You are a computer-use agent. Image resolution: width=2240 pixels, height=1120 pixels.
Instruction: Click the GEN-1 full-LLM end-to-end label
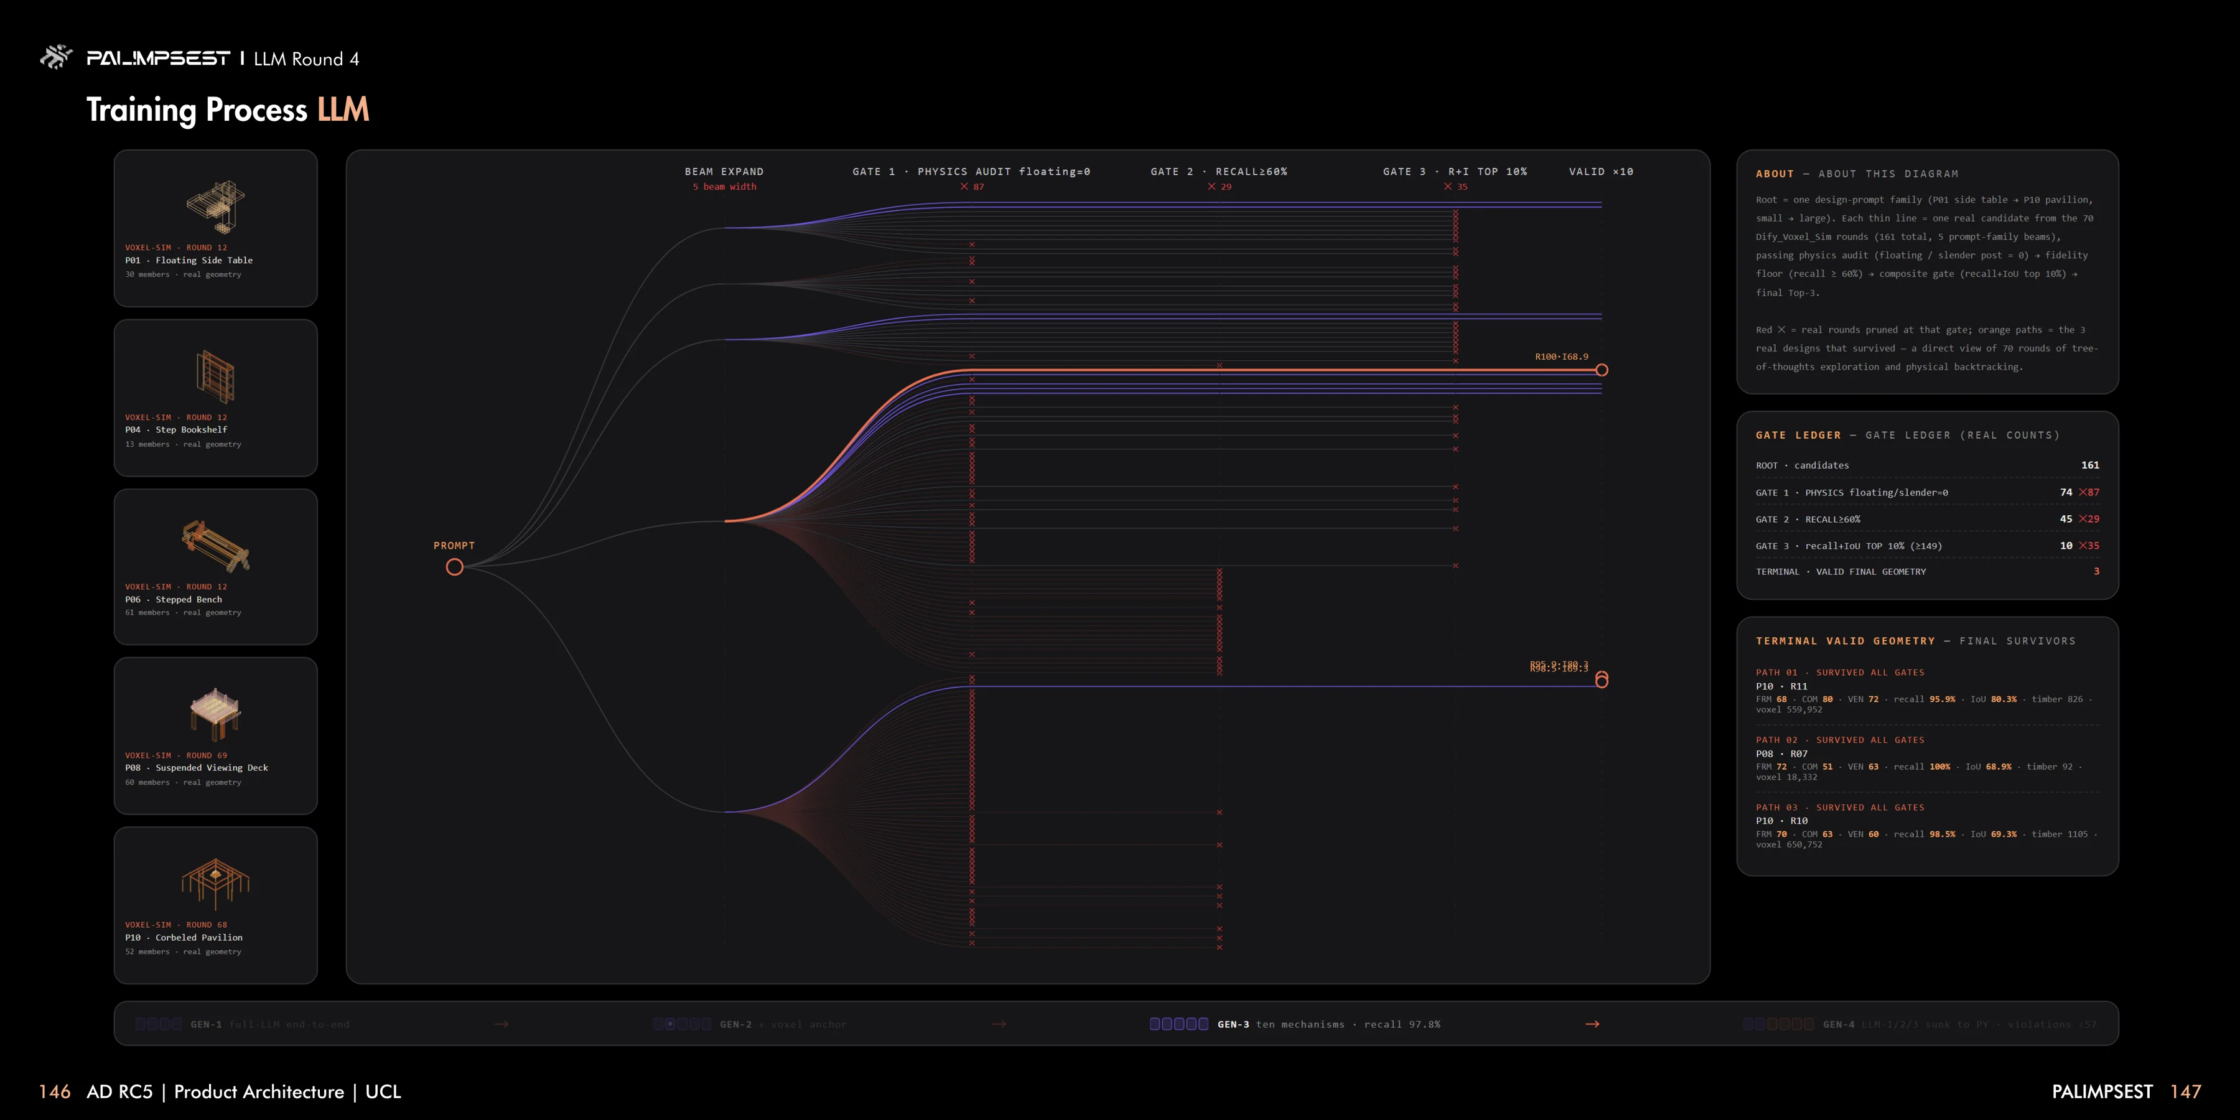pos(271,1024)
